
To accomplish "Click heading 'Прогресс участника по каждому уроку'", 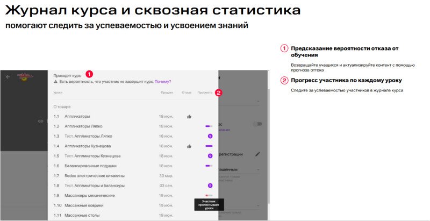I will coord(346,81).
